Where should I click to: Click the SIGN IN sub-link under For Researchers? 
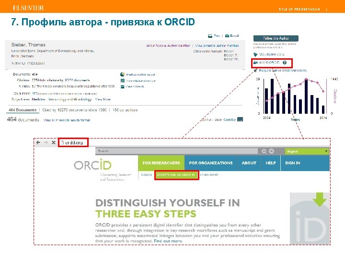(x=146, y=175)
